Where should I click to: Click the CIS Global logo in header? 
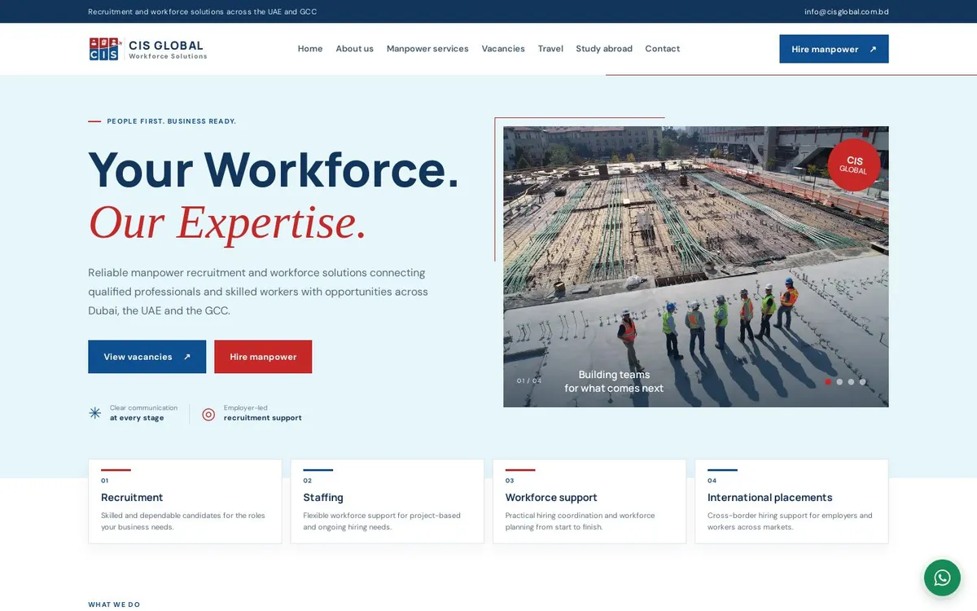tap(147, 49)
